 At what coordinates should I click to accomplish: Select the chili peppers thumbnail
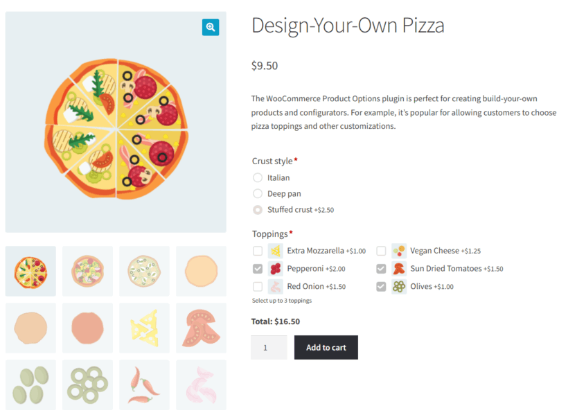pyautogui.click(x=144, y=385)
